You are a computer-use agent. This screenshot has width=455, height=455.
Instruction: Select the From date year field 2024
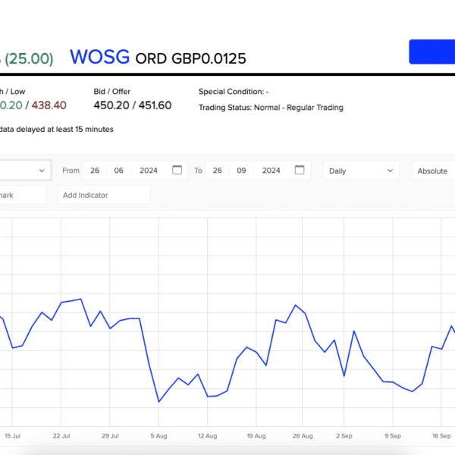(x=149, y=171)
